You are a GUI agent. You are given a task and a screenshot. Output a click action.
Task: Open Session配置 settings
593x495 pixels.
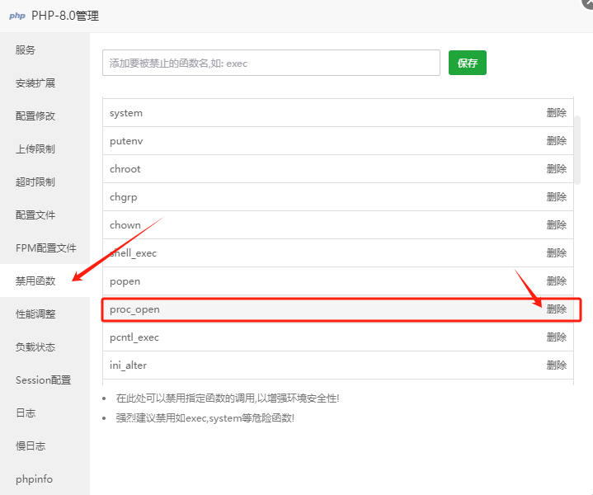43,380
